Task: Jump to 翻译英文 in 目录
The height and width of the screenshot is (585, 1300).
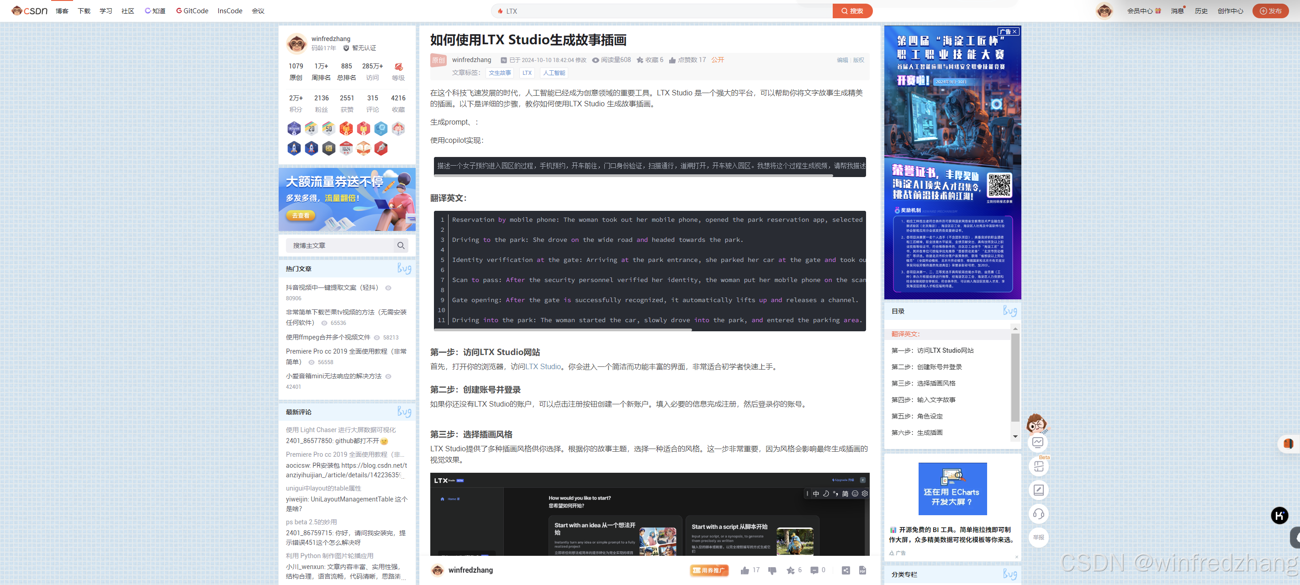Action: pos(905,334)
